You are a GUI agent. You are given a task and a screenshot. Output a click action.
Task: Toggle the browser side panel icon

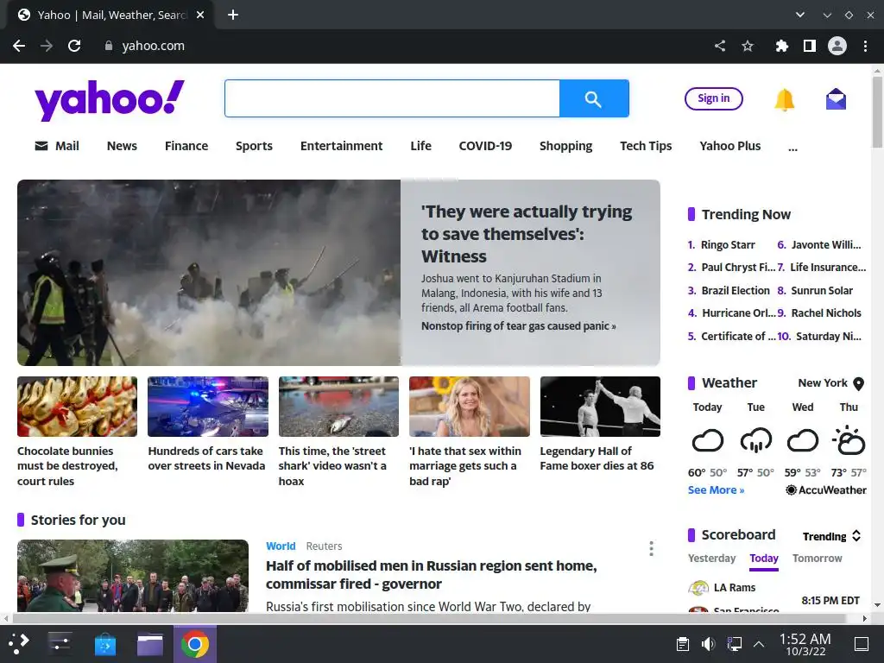point(810,46)
